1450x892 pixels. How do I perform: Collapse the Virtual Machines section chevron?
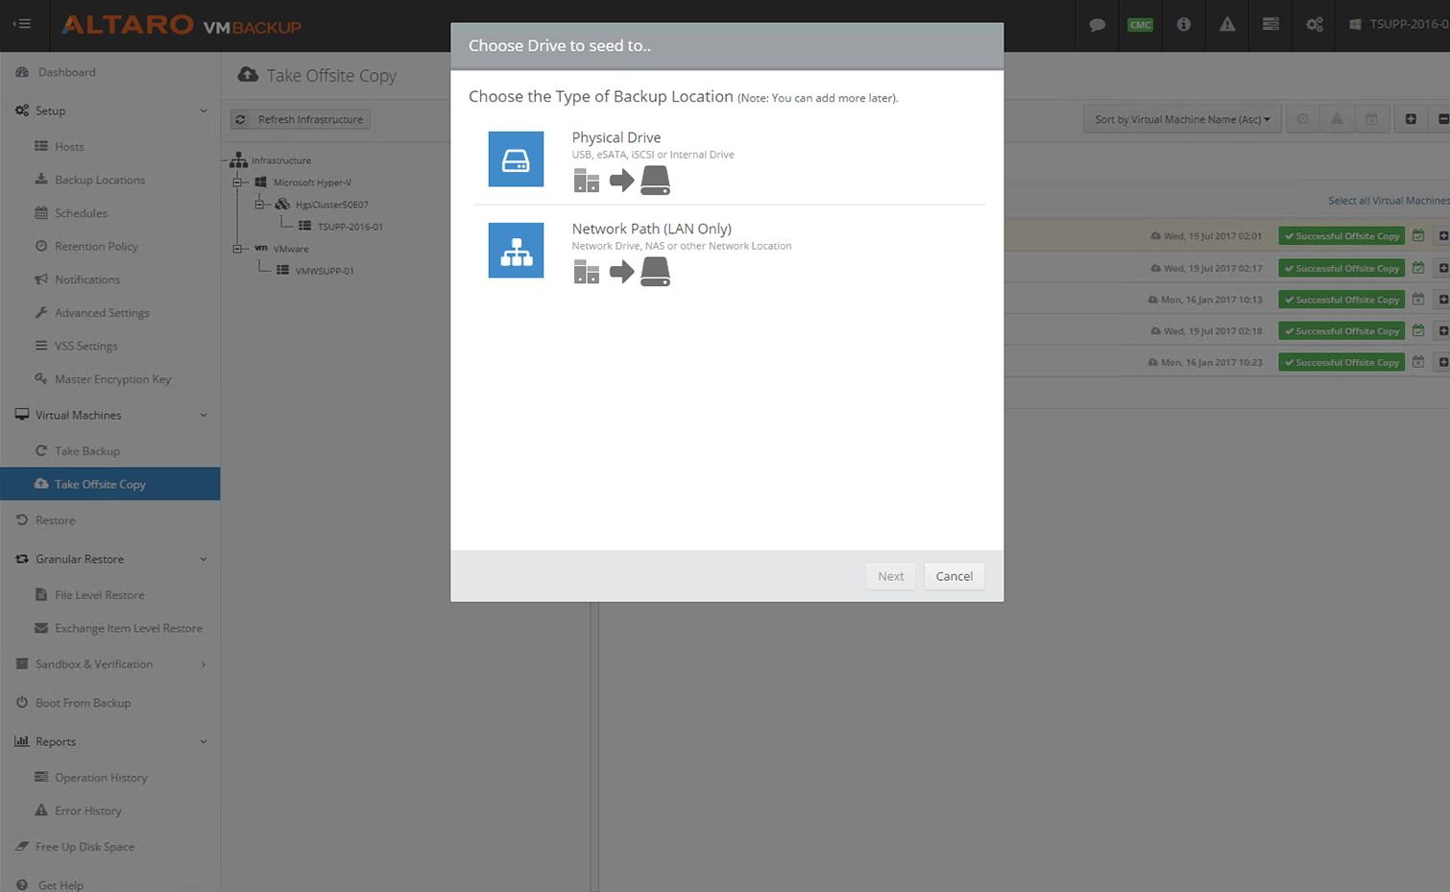203,415
